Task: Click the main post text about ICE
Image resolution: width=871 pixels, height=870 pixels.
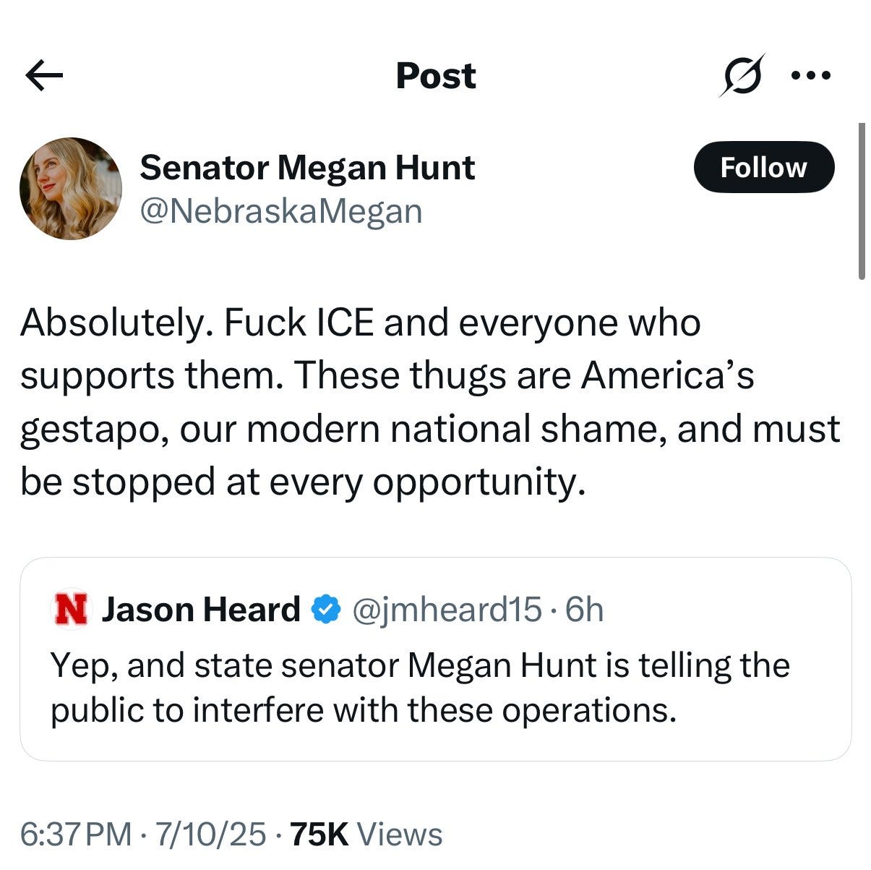Action: 430,402
